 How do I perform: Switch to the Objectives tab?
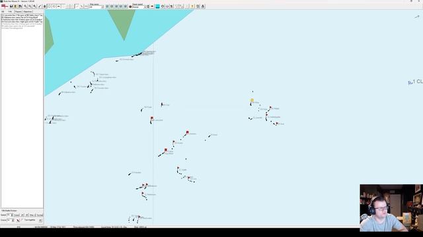pyautogui.click(x=28, y=12)
